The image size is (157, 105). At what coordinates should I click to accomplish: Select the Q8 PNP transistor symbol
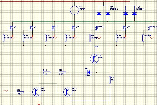click(x=94, y=59)
